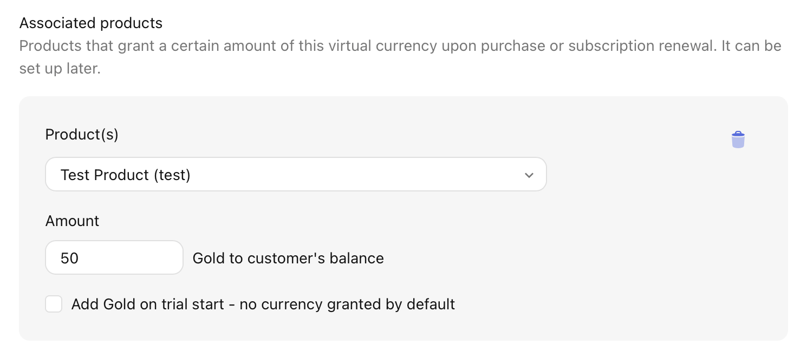This screenshot has height=358, width=807.
Task: Open the Product(s) dropdown
Action: click(295, 175)
